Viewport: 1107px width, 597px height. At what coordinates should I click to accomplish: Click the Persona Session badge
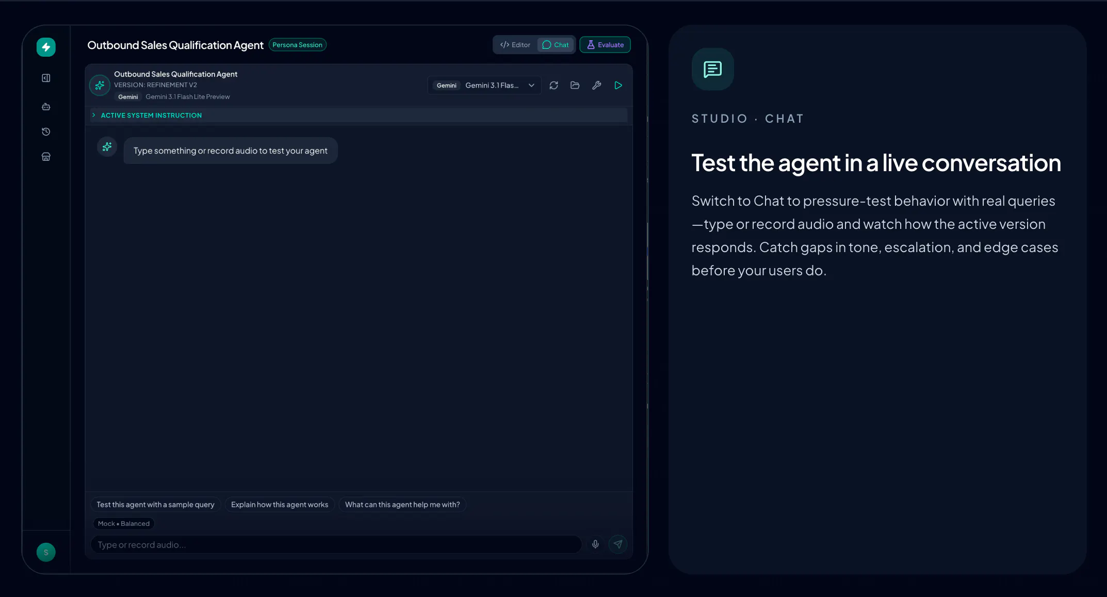click(x=297, y=45)
